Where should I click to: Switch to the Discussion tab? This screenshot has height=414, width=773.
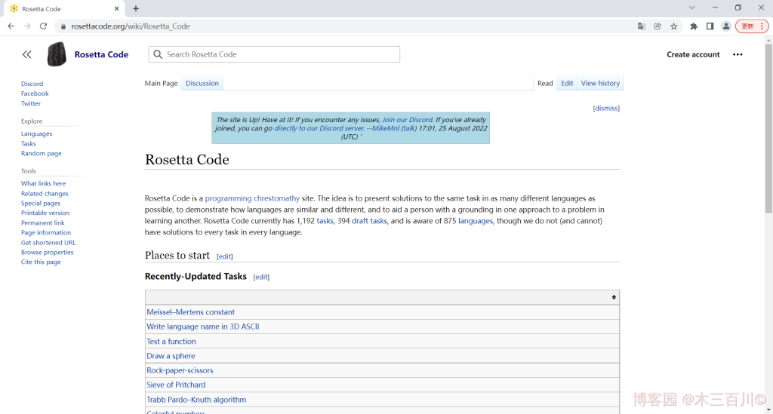click(x=202, y=83)
